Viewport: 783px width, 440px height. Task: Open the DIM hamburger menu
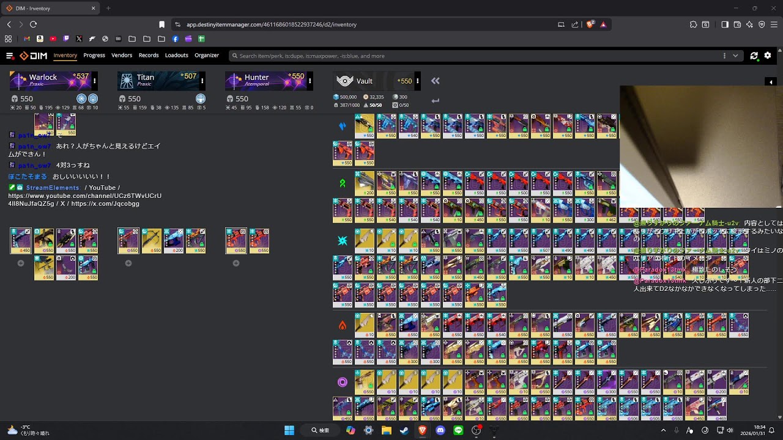point(10,56)
